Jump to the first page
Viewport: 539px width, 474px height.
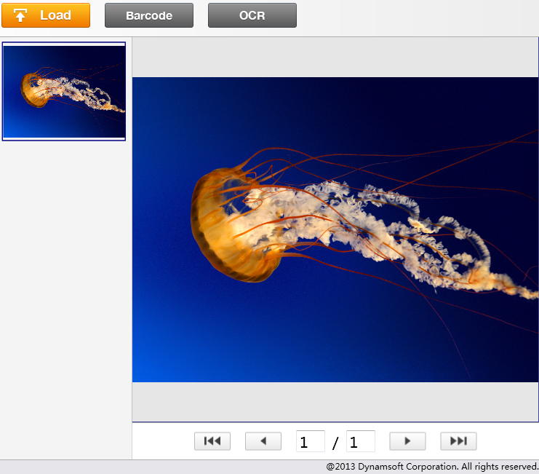212,441
